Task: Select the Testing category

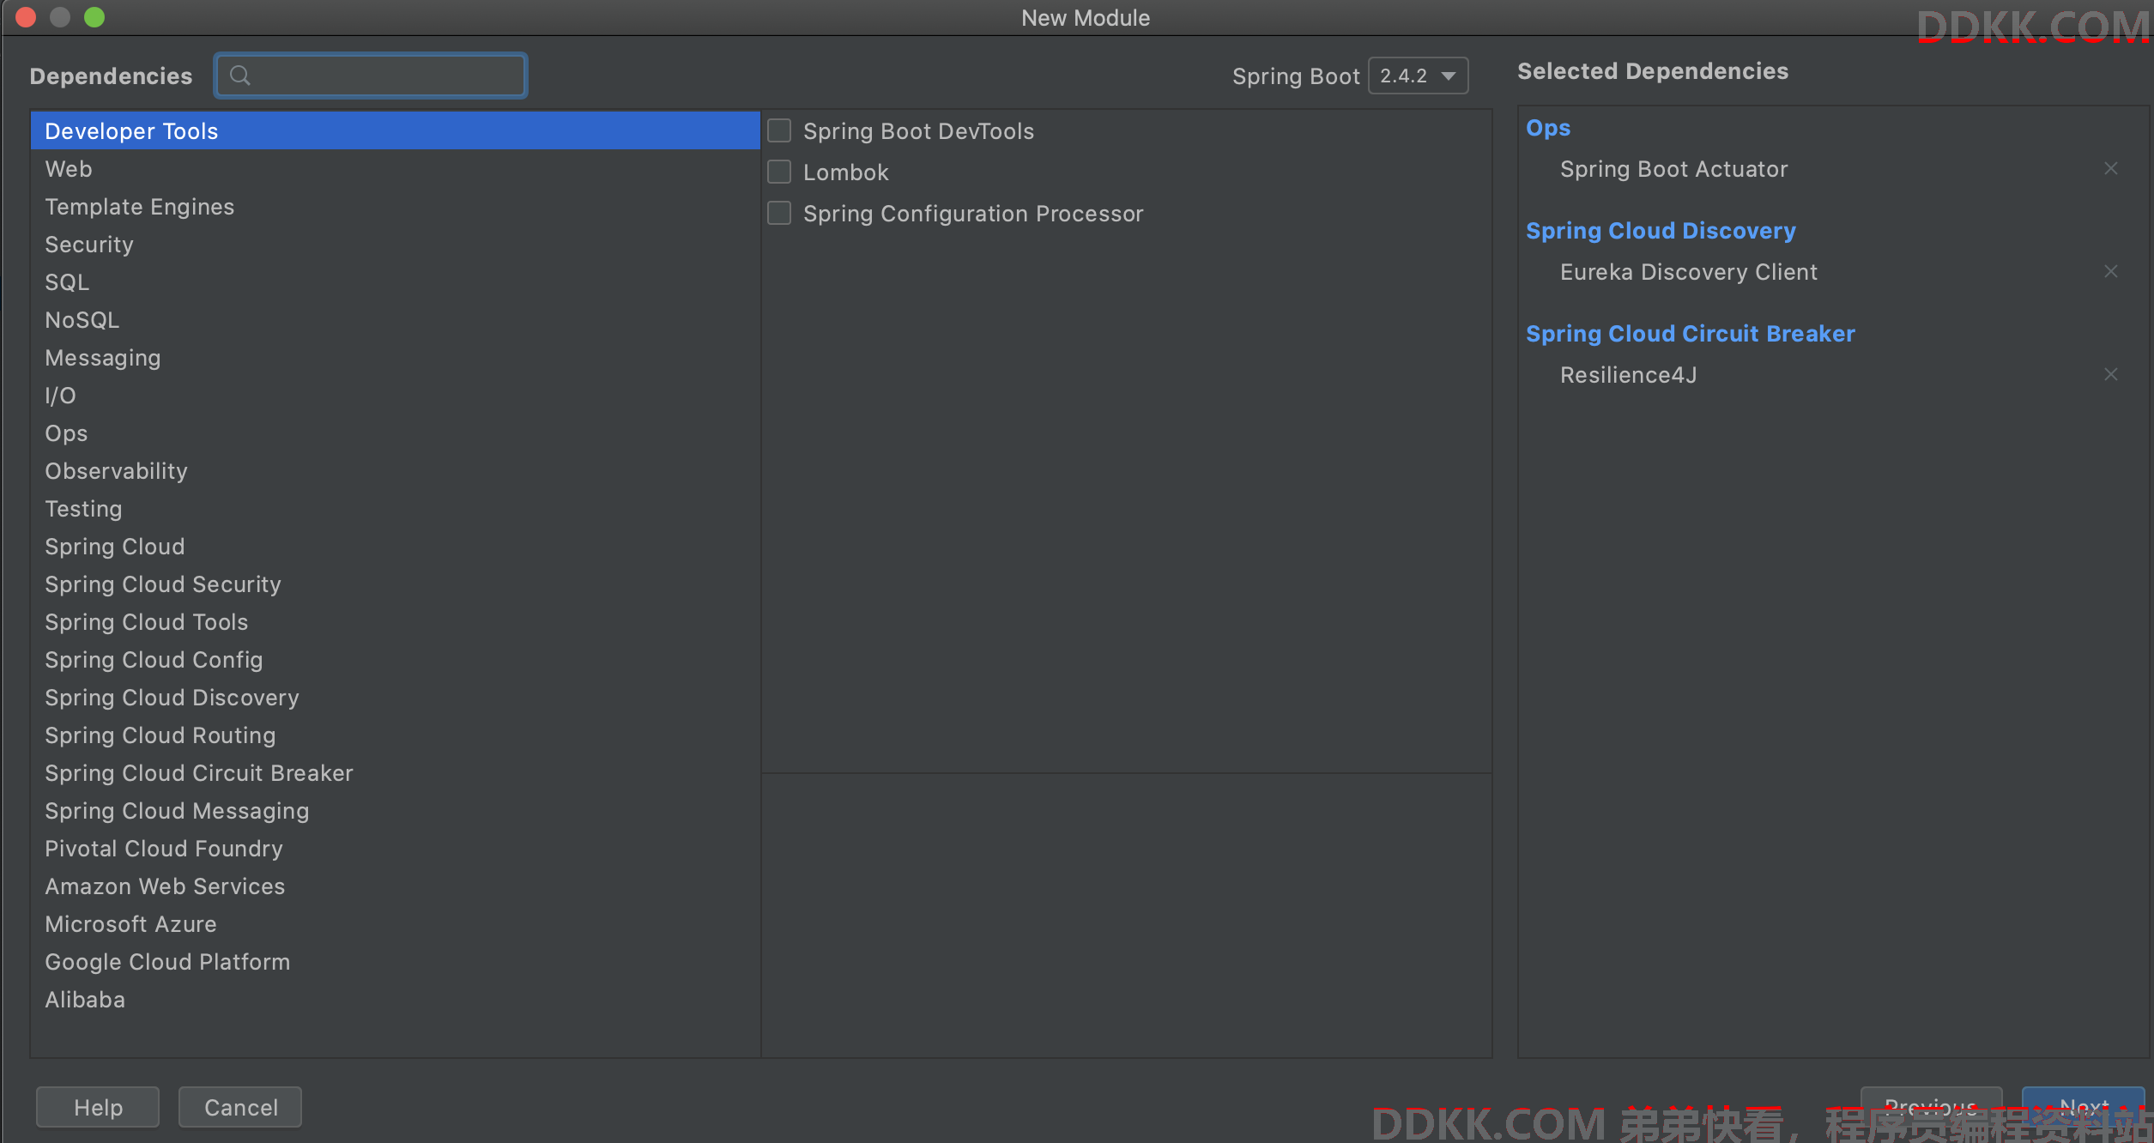Action: [x=396, y=508]
